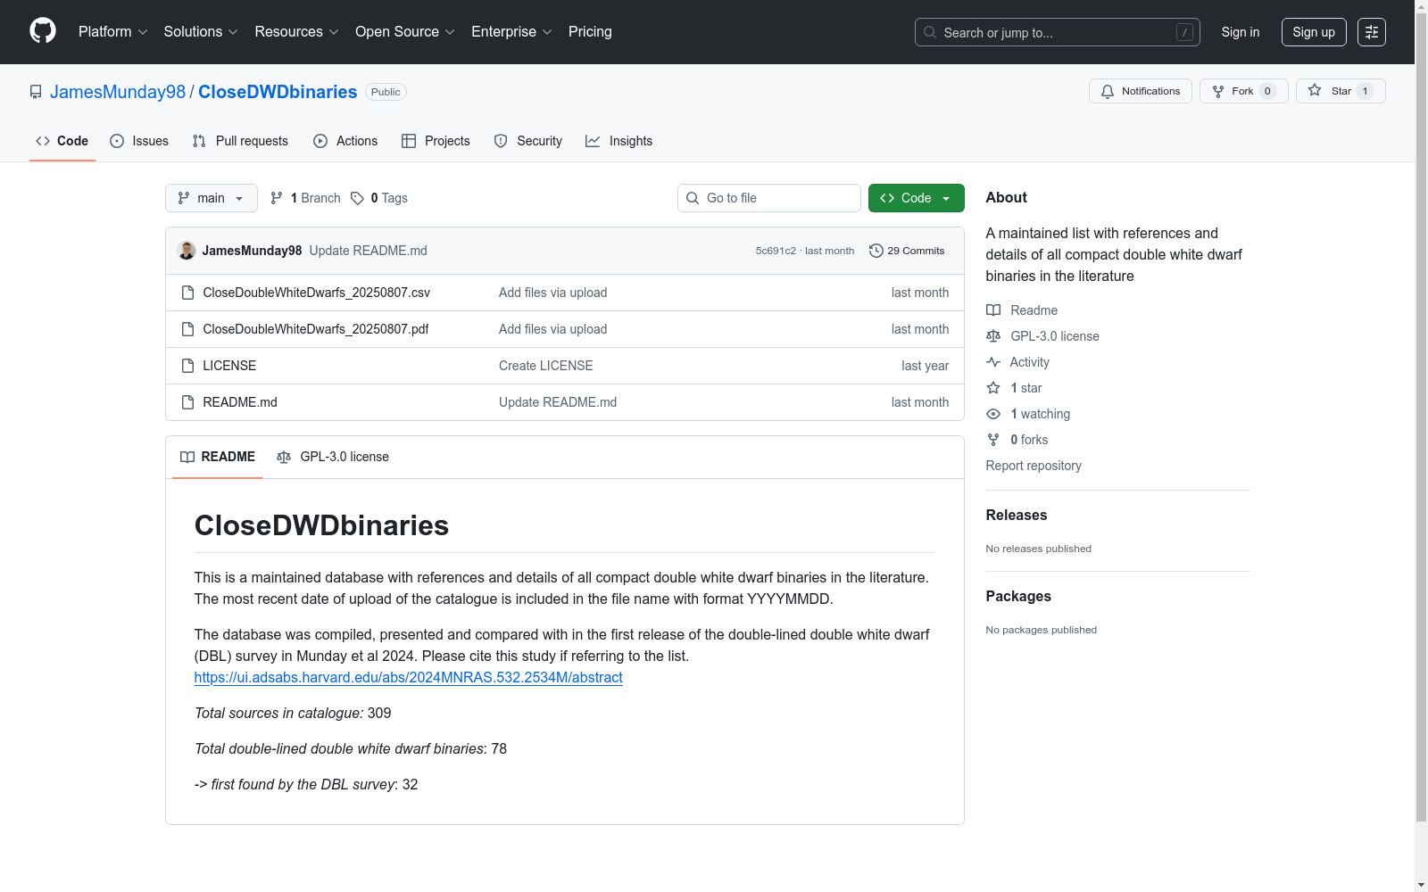Viewport: 1428px width, 892px height.
Task: Switch to the Issues tab
Action: click(x=139, y=141)
